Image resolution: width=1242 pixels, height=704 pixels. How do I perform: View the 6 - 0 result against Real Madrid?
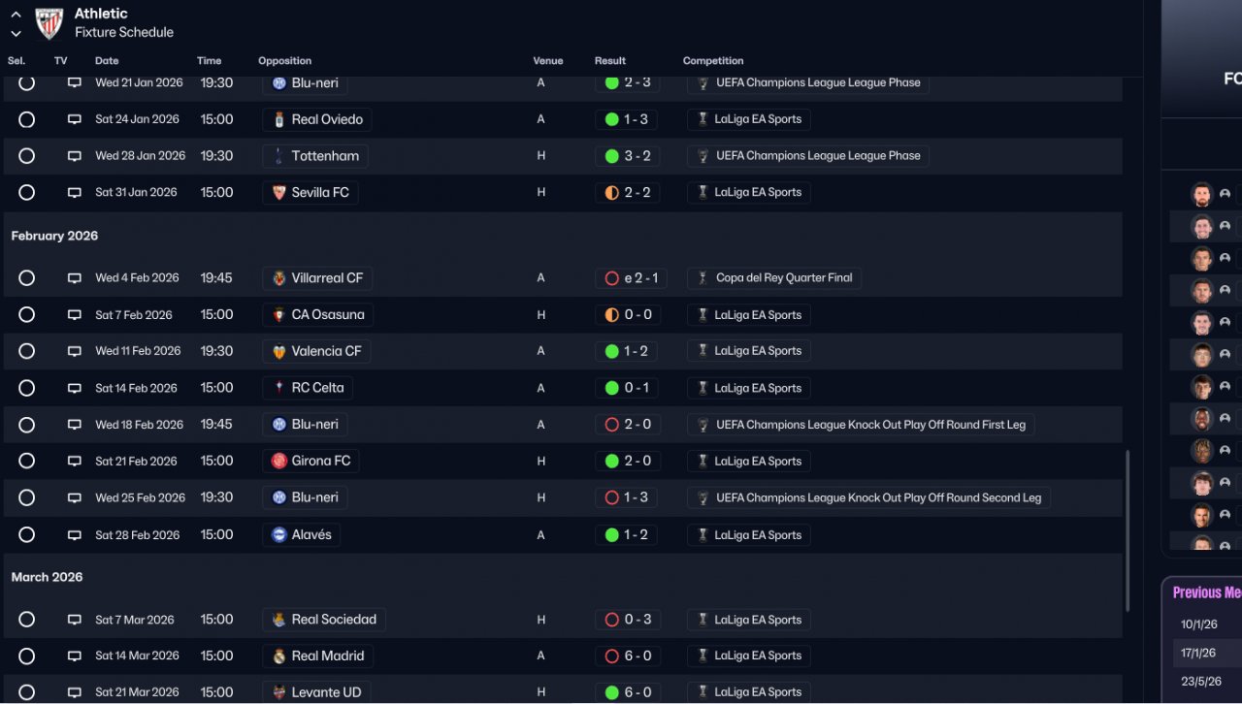click(x=628, y=656)
